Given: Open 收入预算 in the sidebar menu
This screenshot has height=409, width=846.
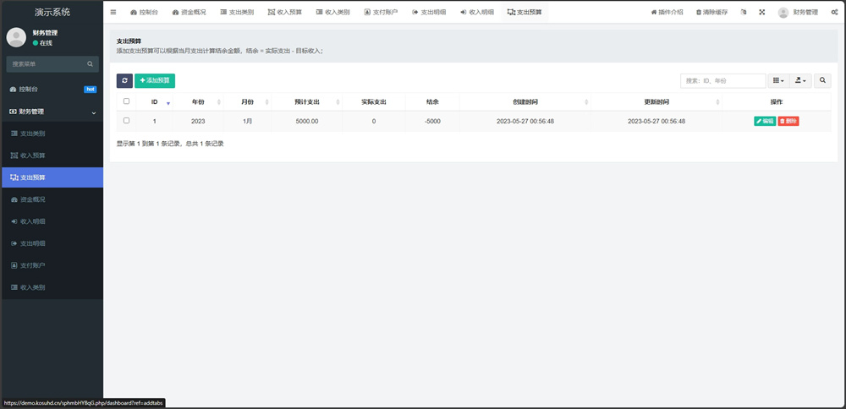Looking at the screenshot, I should (52, 155).
